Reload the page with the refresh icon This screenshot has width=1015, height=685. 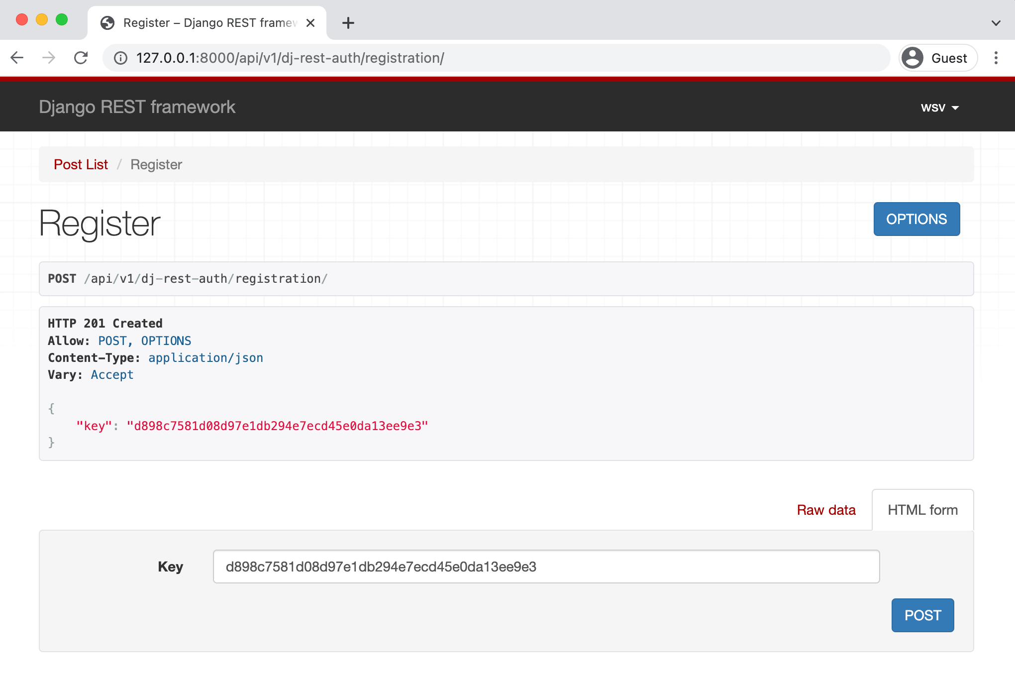point(81,58)
